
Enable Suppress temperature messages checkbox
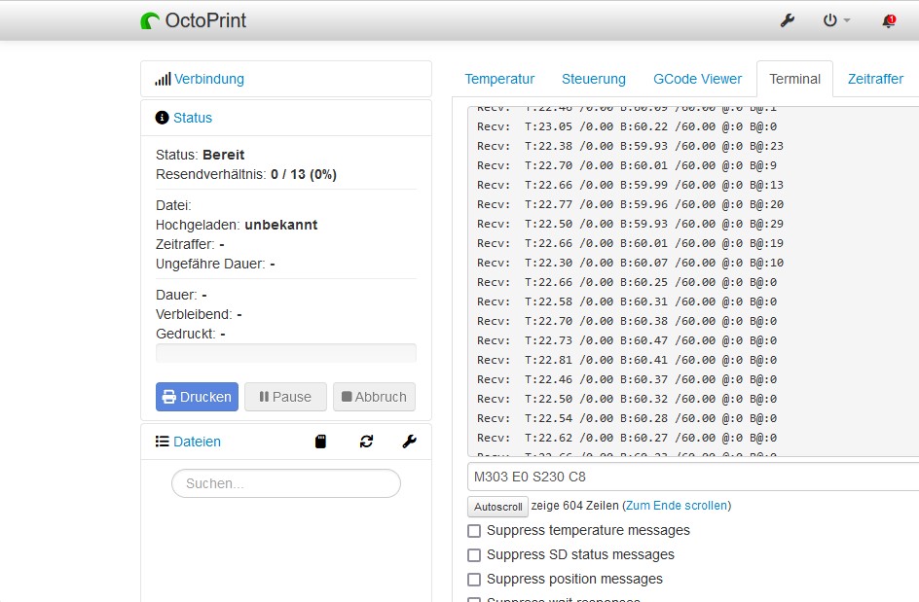[474, 531]
